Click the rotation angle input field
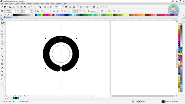185x104 pixels. 46,11
